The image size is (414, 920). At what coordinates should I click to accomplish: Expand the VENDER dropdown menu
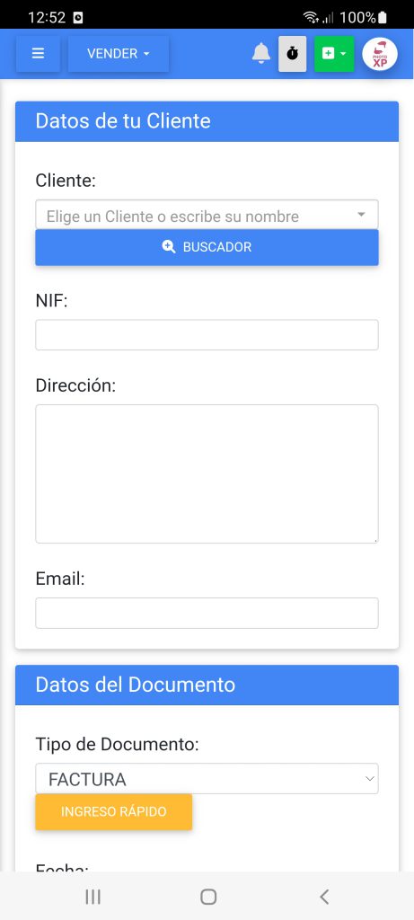[119, 53]
